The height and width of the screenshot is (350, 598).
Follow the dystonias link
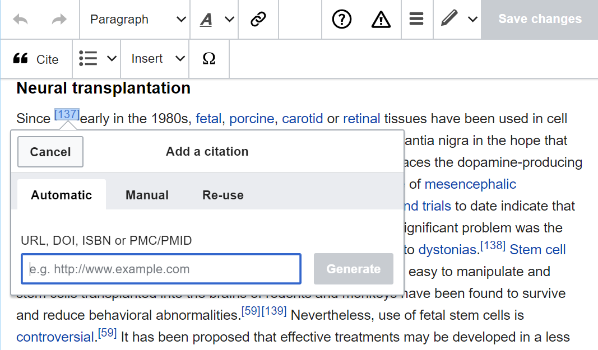coord(448,250)
